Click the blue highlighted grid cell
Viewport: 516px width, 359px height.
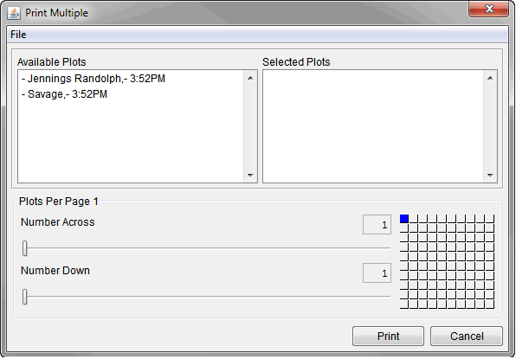[x=404, y=219]
